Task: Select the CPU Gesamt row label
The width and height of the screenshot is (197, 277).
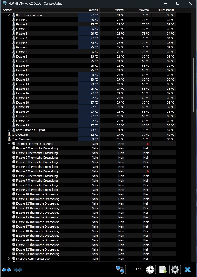Action: [x=20, y=134]
